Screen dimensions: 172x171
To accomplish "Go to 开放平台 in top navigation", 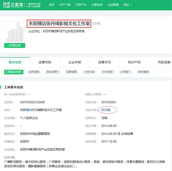I will coord(81,5).
